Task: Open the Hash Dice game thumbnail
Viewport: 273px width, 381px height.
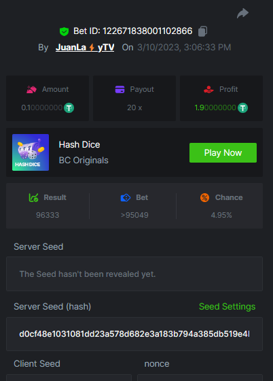Action: pyautogui.click(x=31, y=152)
